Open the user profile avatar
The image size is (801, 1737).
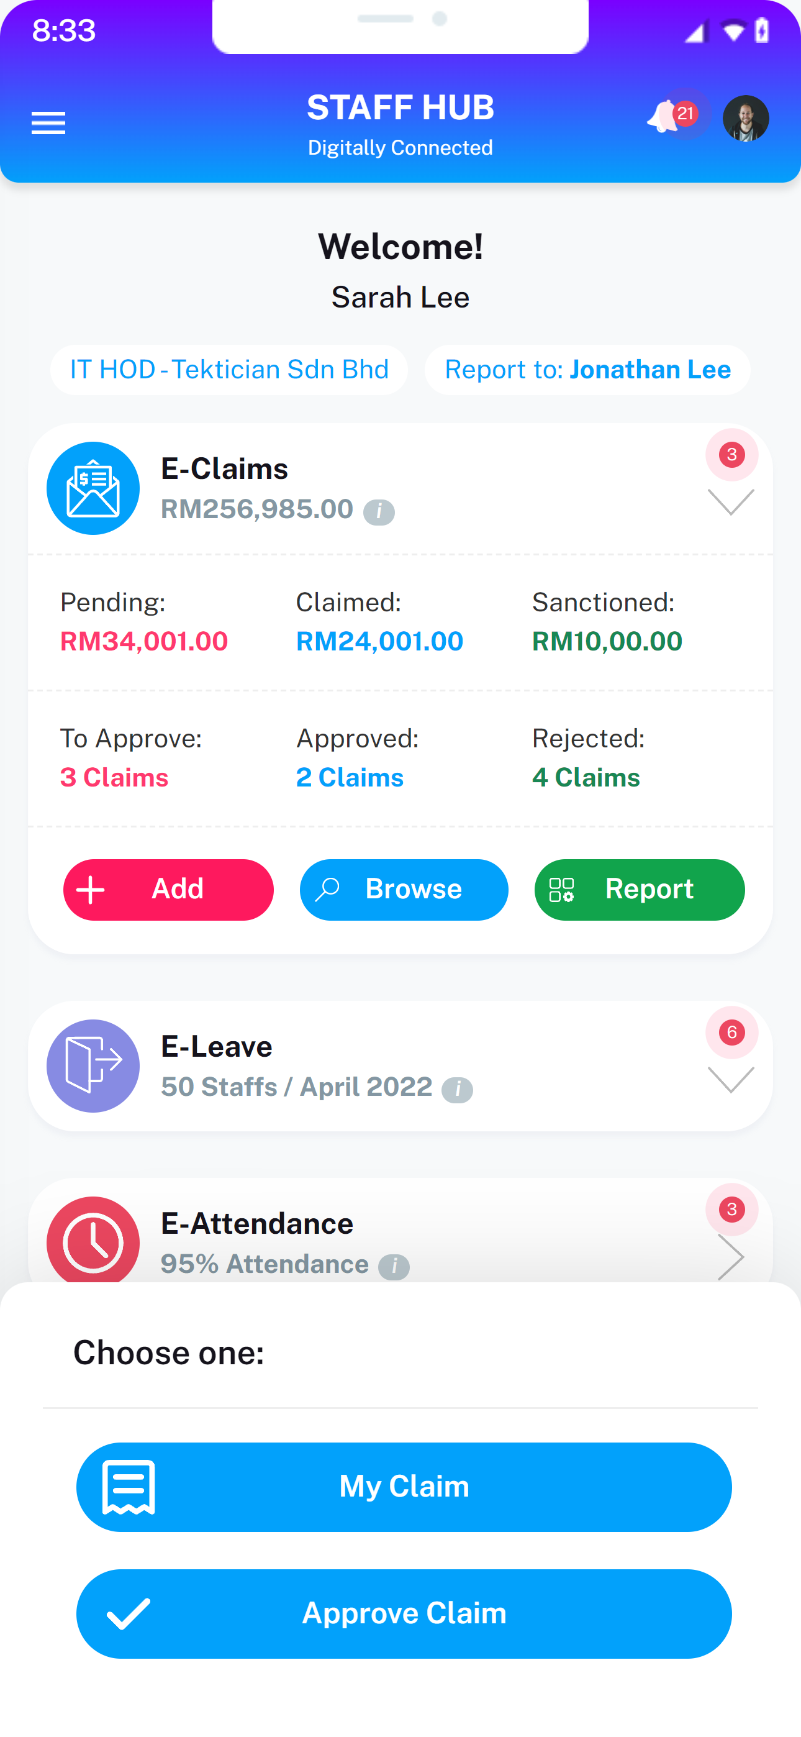(x=746, y=119)
